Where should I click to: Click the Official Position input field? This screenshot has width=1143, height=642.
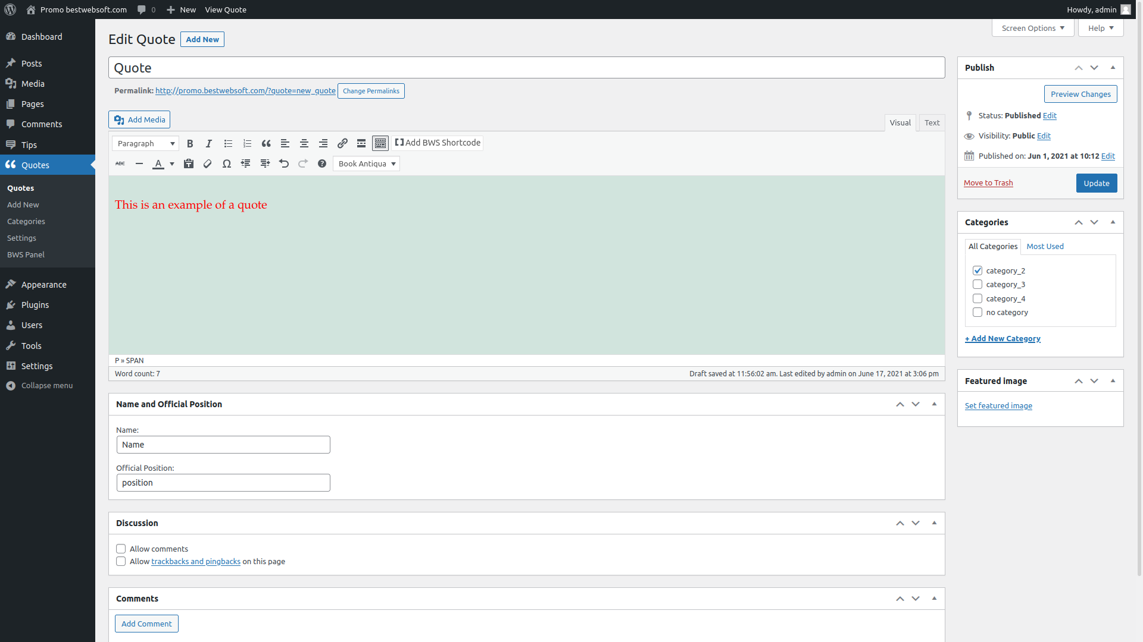click(x=223, y=483)
